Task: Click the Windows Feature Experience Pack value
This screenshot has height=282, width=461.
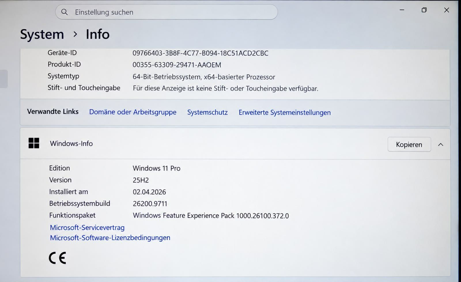Action: pos(211,216)
